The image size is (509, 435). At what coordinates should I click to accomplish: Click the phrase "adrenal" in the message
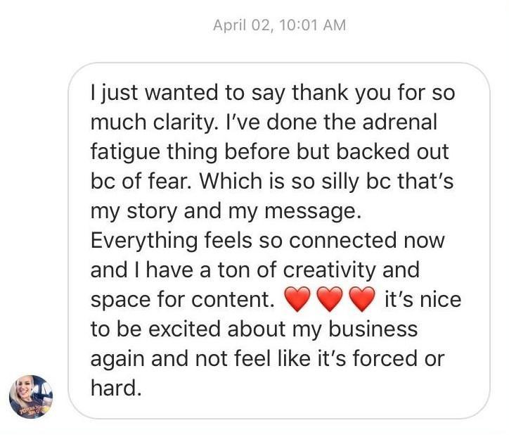pyautogui.click(x=400, y=122)
